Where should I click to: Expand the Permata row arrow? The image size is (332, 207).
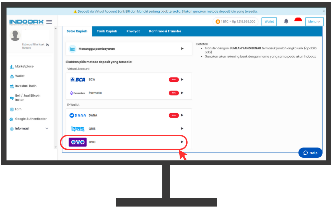tap(182, 93)
